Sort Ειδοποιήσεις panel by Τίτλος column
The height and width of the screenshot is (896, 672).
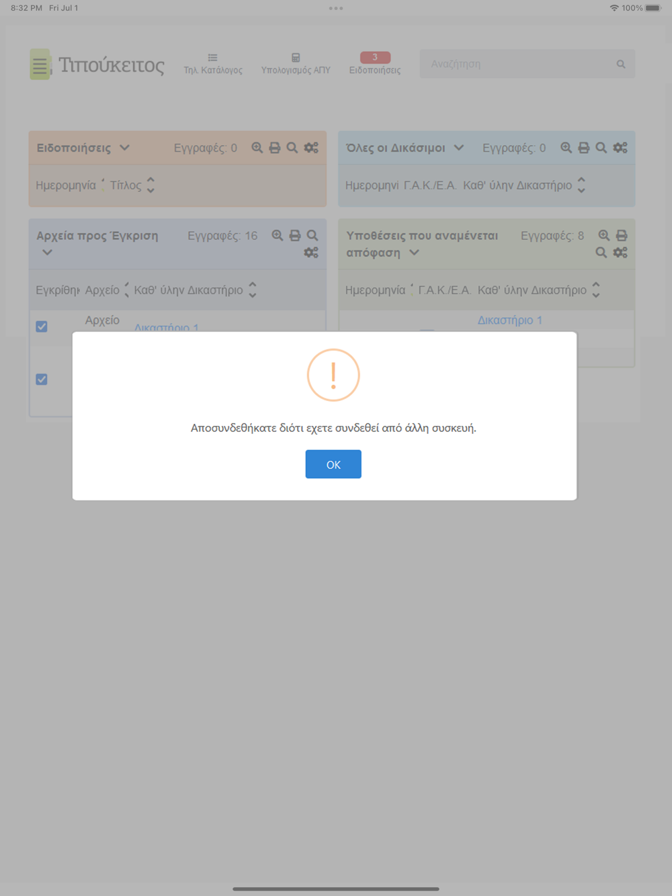point(151,185)
